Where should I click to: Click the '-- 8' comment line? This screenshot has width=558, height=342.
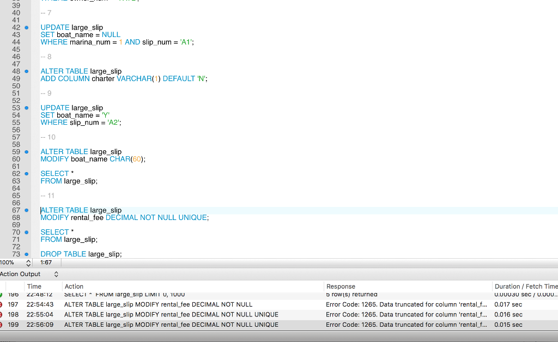click(46, 57)
